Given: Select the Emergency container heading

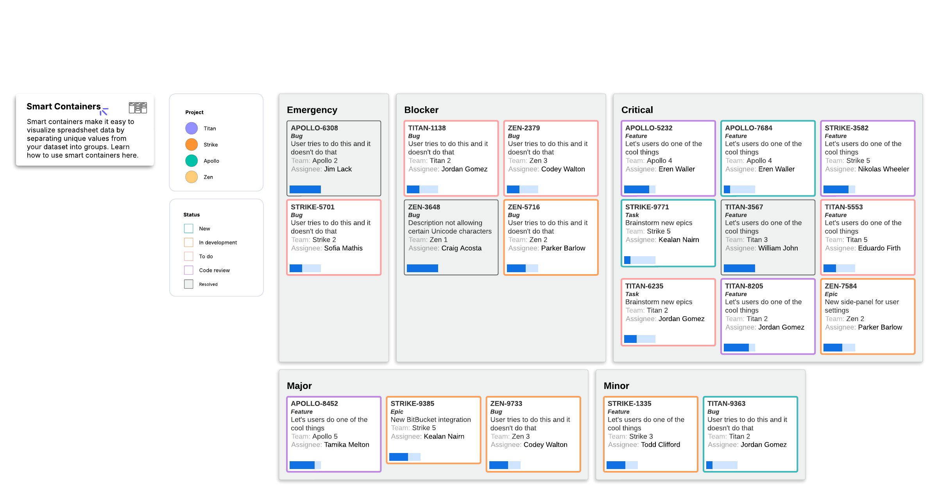Looking at the screenshot, I should pyautogui.click(x=312, y=110).
